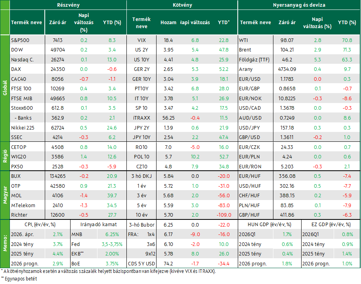The image size is (361, 284).
Task: Click the S&P500 row name
Action: pos(20,40)
